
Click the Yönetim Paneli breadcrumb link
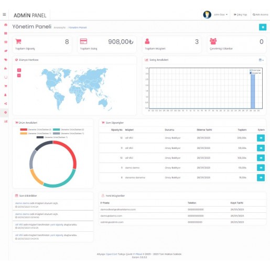(77, 28)
